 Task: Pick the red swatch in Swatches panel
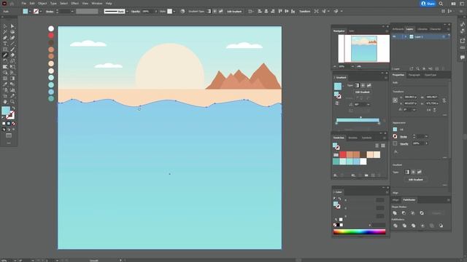click(x=343, y=154)
